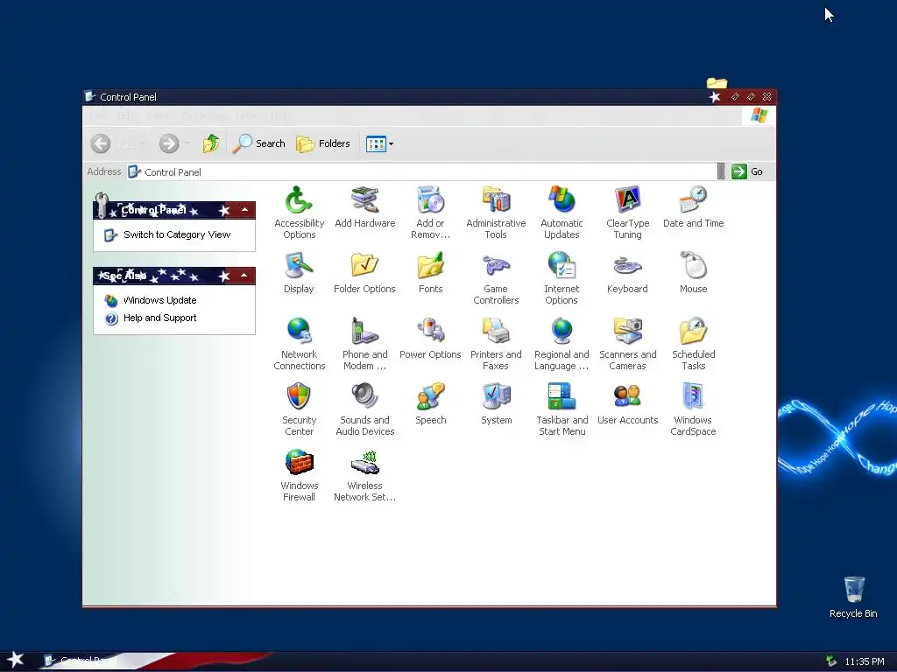Screen dimensions: 897x672
Task: Open Administrative Tools icon
Action: (496, 212)
